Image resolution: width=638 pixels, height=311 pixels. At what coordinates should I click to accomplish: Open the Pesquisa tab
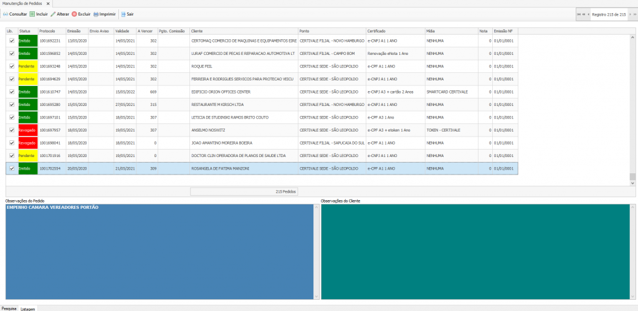click(x=9, y=308)
